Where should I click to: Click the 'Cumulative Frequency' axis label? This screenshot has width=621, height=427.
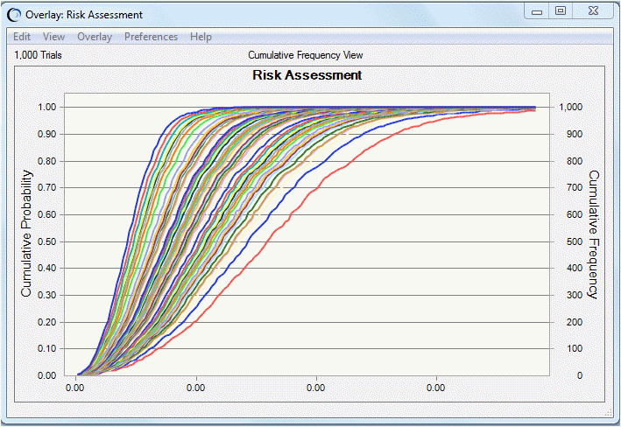tap(593, 234)
